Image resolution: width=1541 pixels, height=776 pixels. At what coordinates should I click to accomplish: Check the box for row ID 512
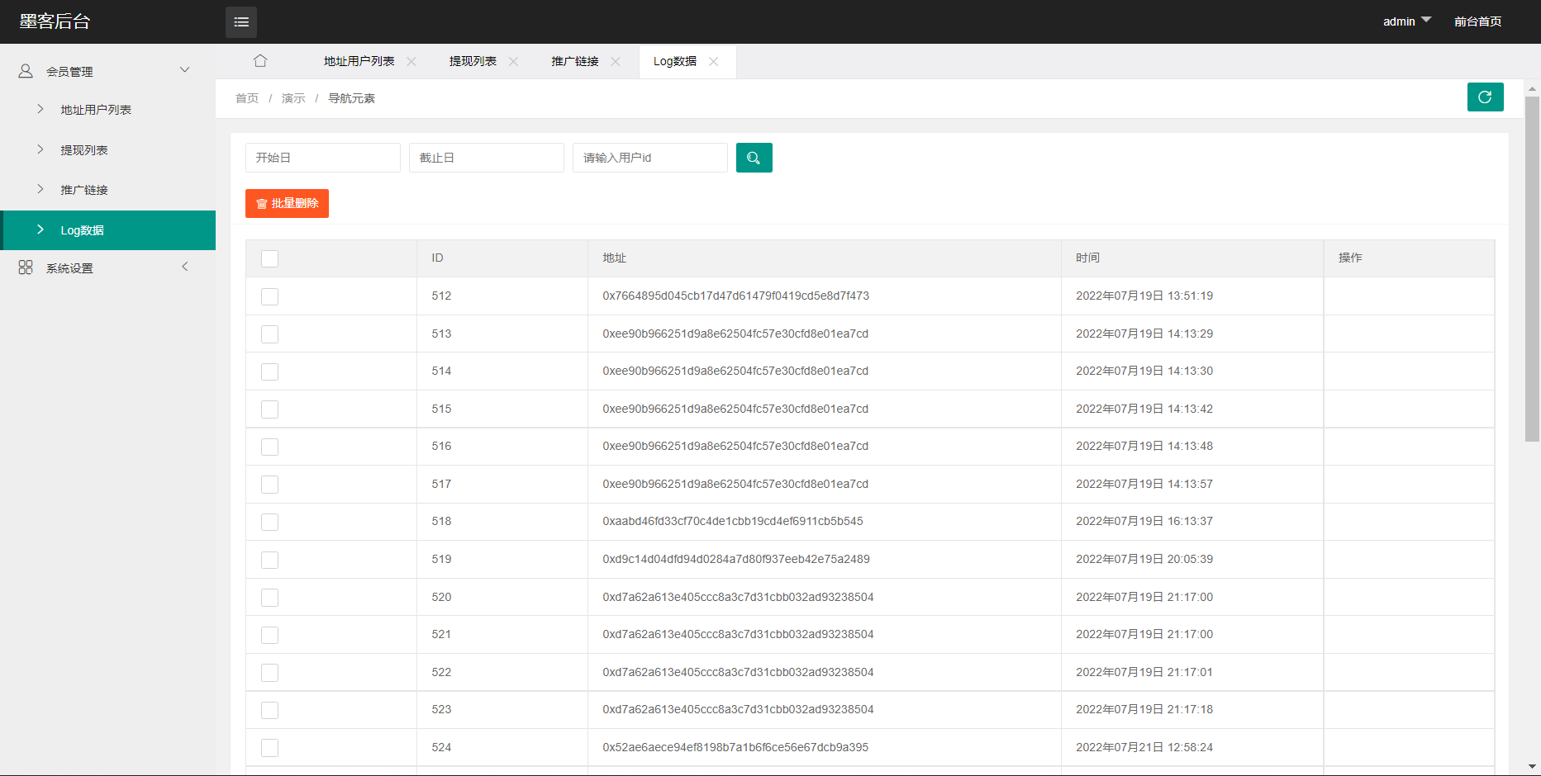269,296
